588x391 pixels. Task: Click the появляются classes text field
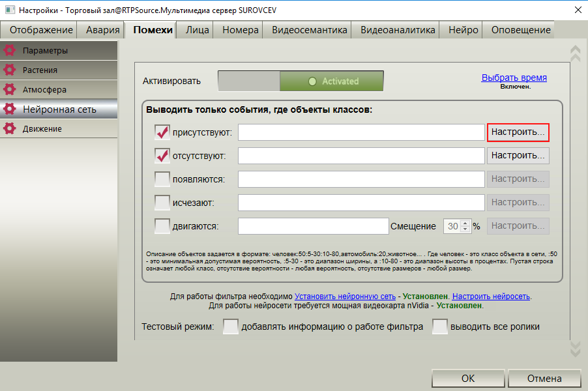coord(362,179)
